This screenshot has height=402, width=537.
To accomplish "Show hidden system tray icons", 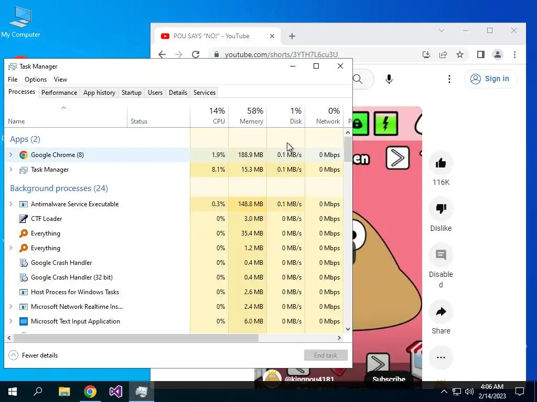I will (444, 392).
